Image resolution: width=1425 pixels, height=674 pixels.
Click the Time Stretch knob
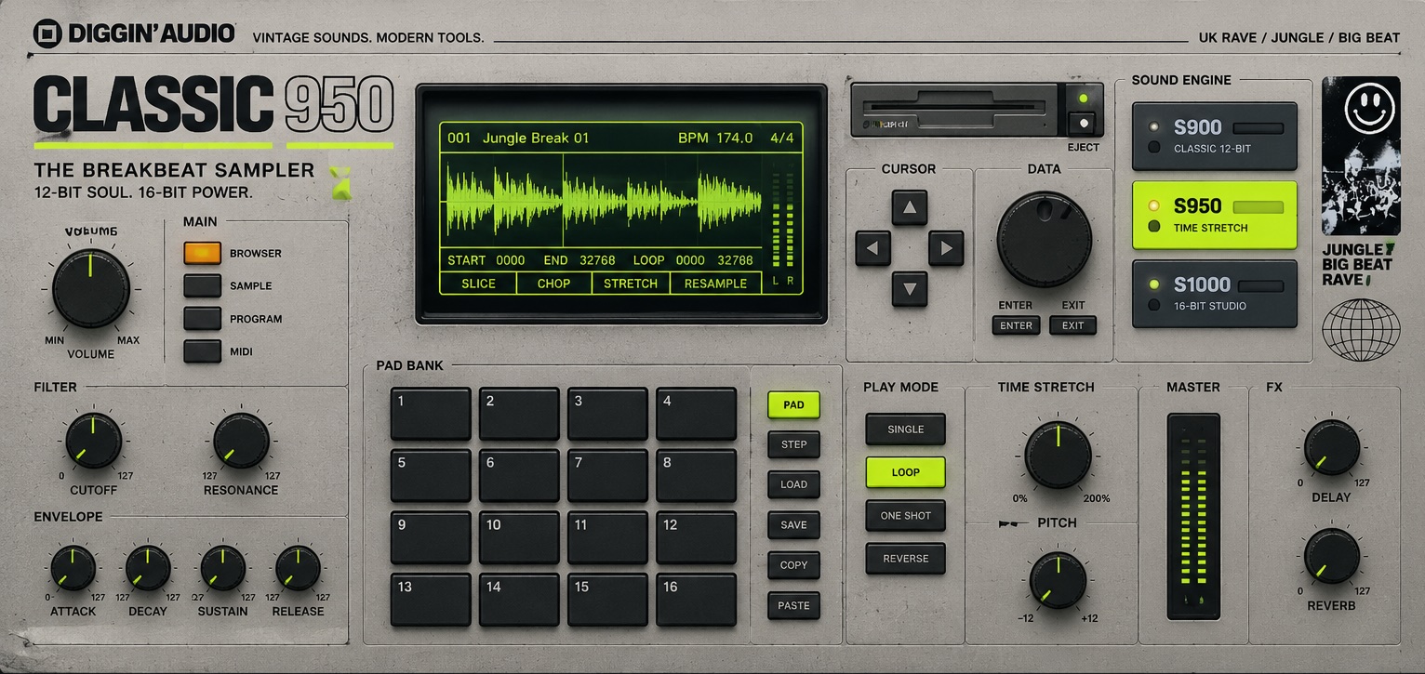1058,454
